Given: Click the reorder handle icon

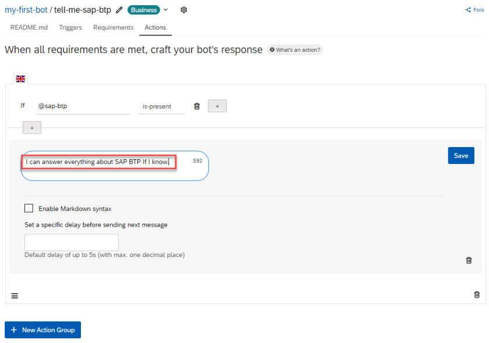Looking at the screenshot, I should click(15, 295).
